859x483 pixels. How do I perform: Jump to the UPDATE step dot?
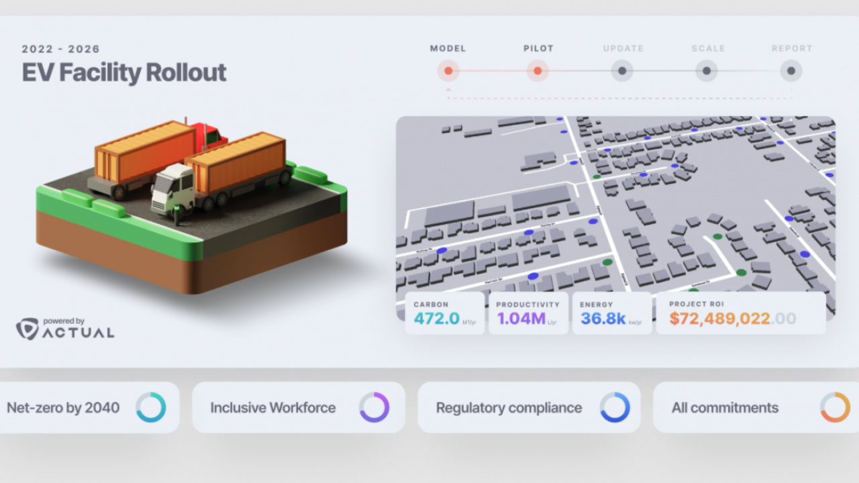622,70
